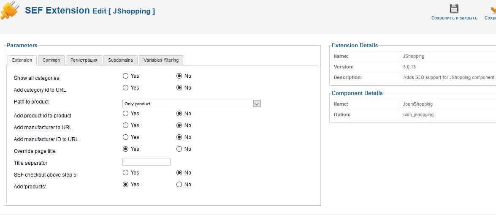Click the Title separator label

point(30,163)
